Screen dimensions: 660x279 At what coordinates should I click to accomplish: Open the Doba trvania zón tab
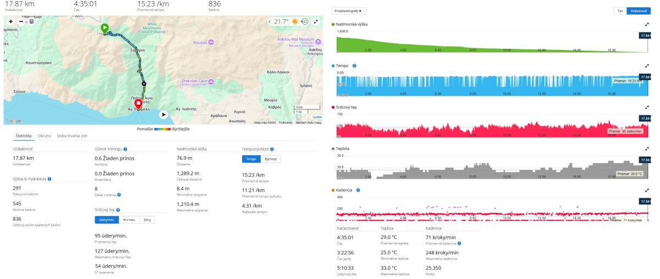pyautogui.click(x=72, y=135)
